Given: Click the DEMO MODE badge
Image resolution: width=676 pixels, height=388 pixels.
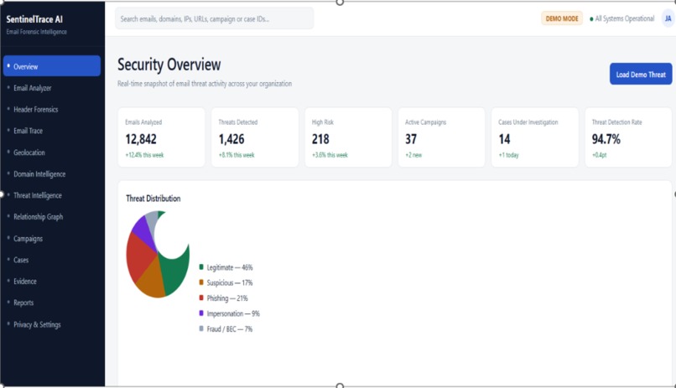Looking at the screenshot, I should (x=562, y=18).
